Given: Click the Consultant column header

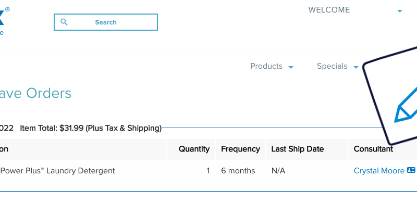Looking at the screenshot, I should click(x=373, y=149).
